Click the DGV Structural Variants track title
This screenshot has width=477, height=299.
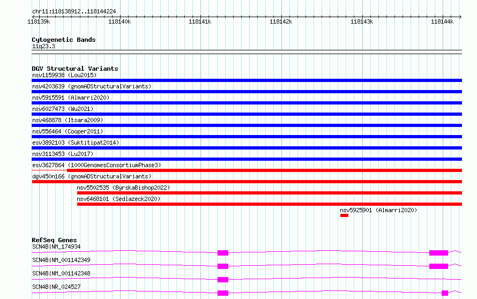click(x=75, y=69)
